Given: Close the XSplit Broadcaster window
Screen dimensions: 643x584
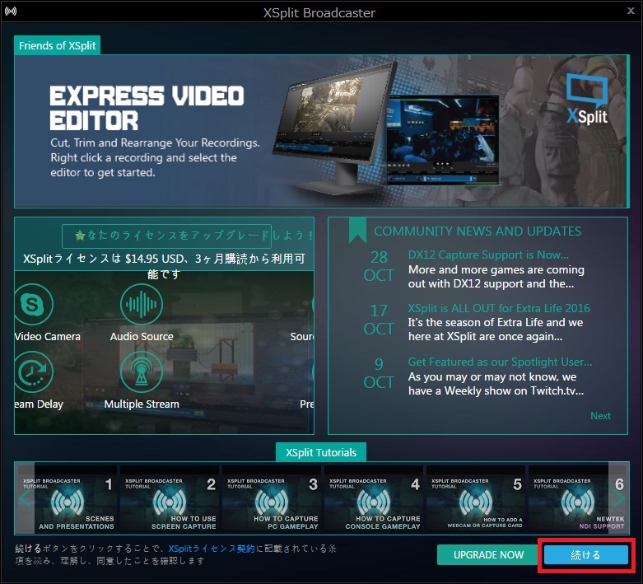Looking at the screenshot, I should click(631, 11).
